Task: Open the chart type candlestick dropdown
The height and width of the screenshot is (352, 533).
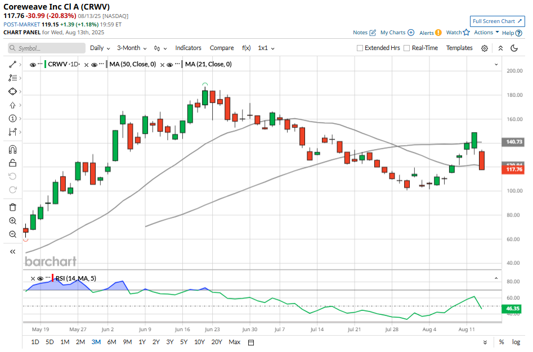Action: click(160, 48)
